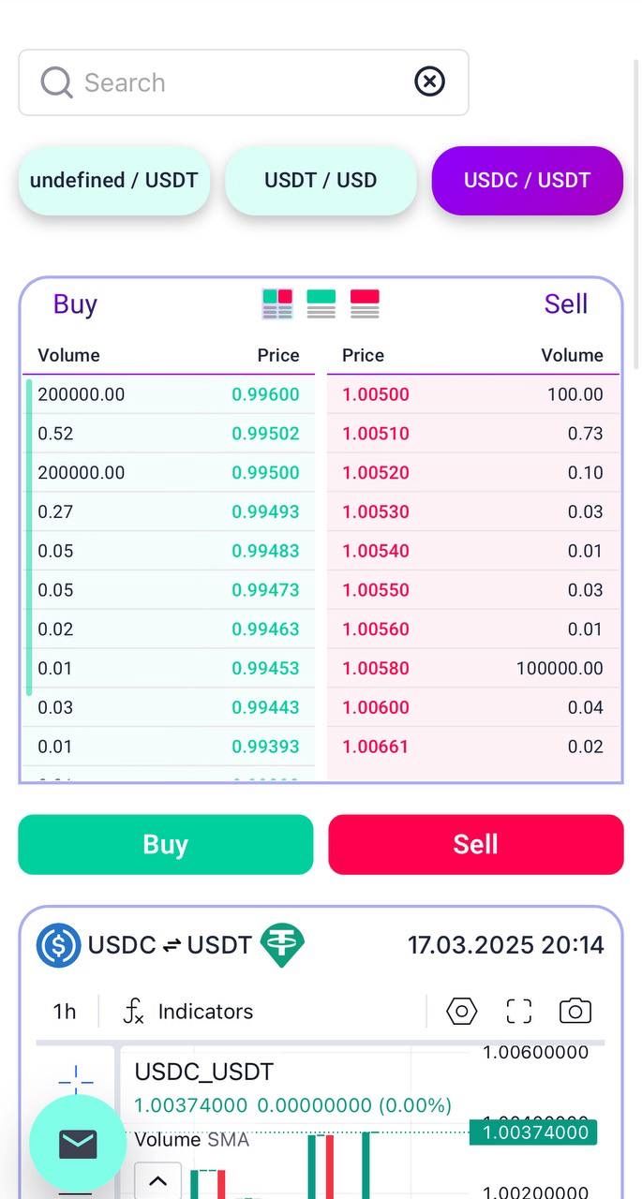Enter fullscreen chart mode
This screenshot has height=1199, width=642.
[x=518, y=1011]
